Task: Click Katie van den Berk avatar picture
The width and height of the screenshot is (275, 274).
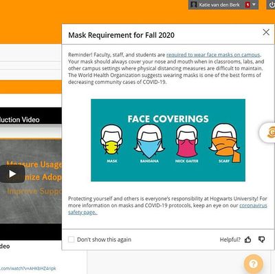Action: 194,5
